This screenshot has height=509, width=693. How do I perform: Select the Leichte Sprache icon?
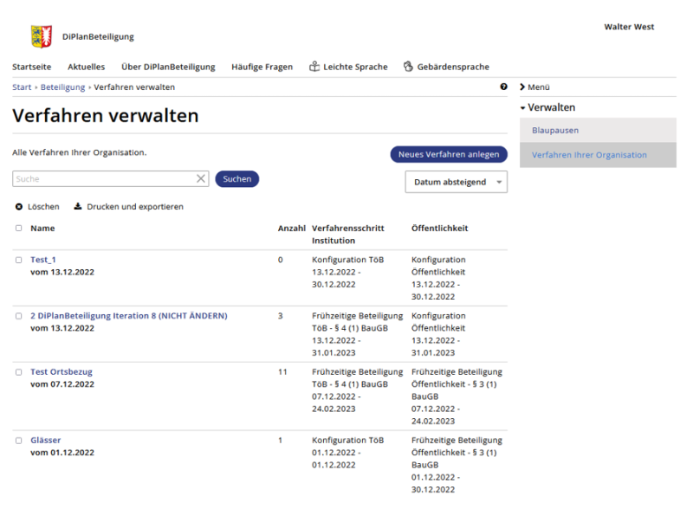[314, 66]
